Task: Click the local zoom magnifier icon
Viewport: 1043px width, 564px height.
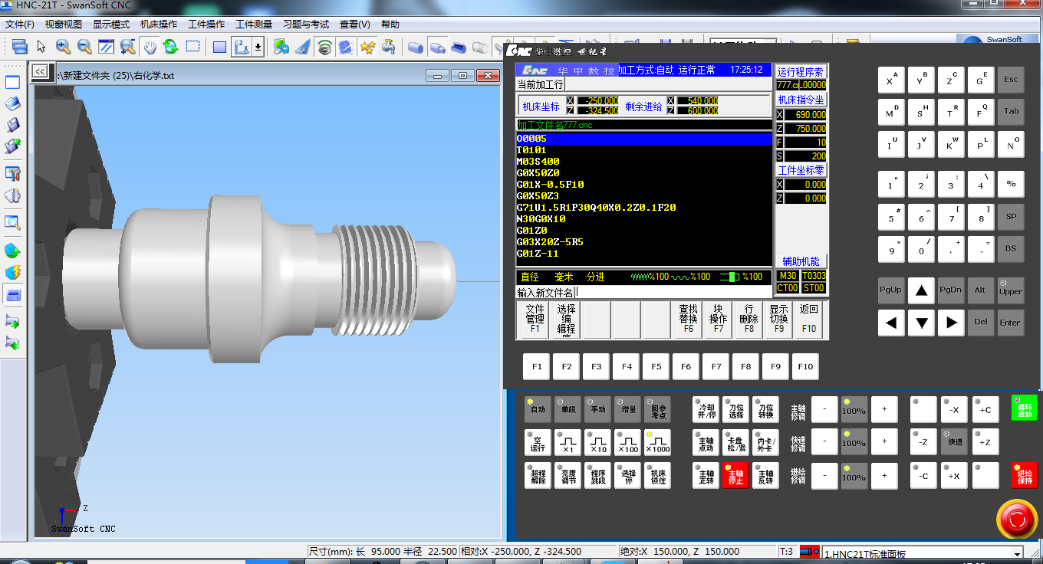Action: (127, 47)
